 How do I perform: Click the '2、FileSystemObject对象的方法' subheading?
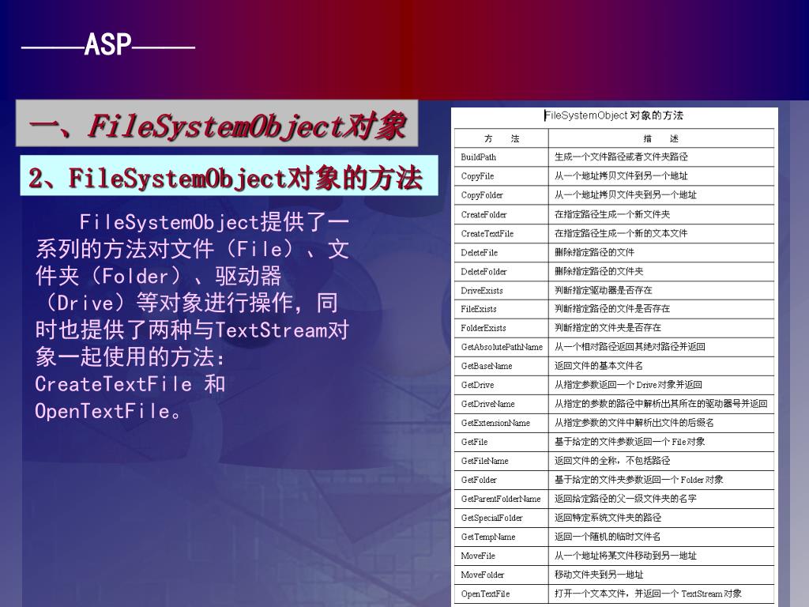pyautogui.click(x=228, y=176)
